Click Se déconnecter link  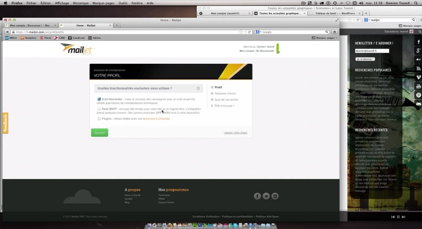[x=265, y=51]
